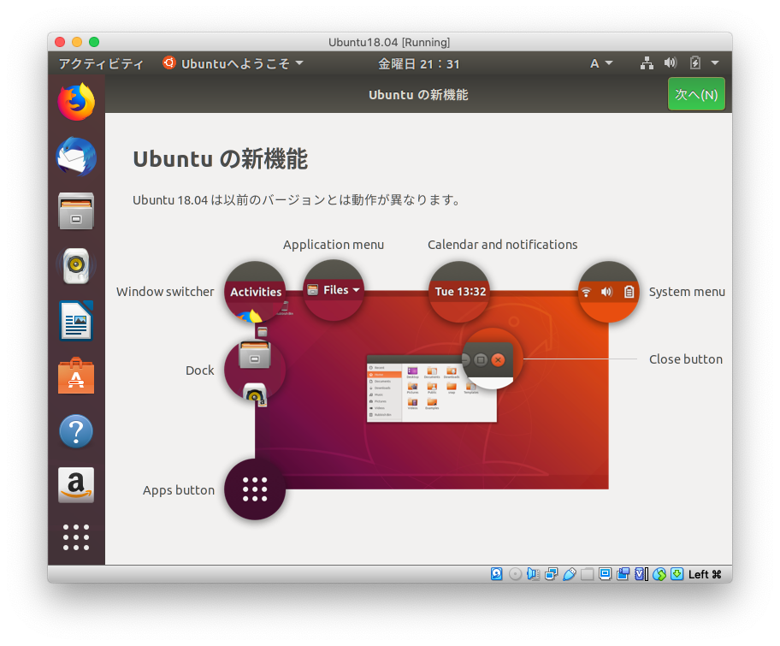Click the wired network status icon
780x646 pixels.
(x=647, y=63)
